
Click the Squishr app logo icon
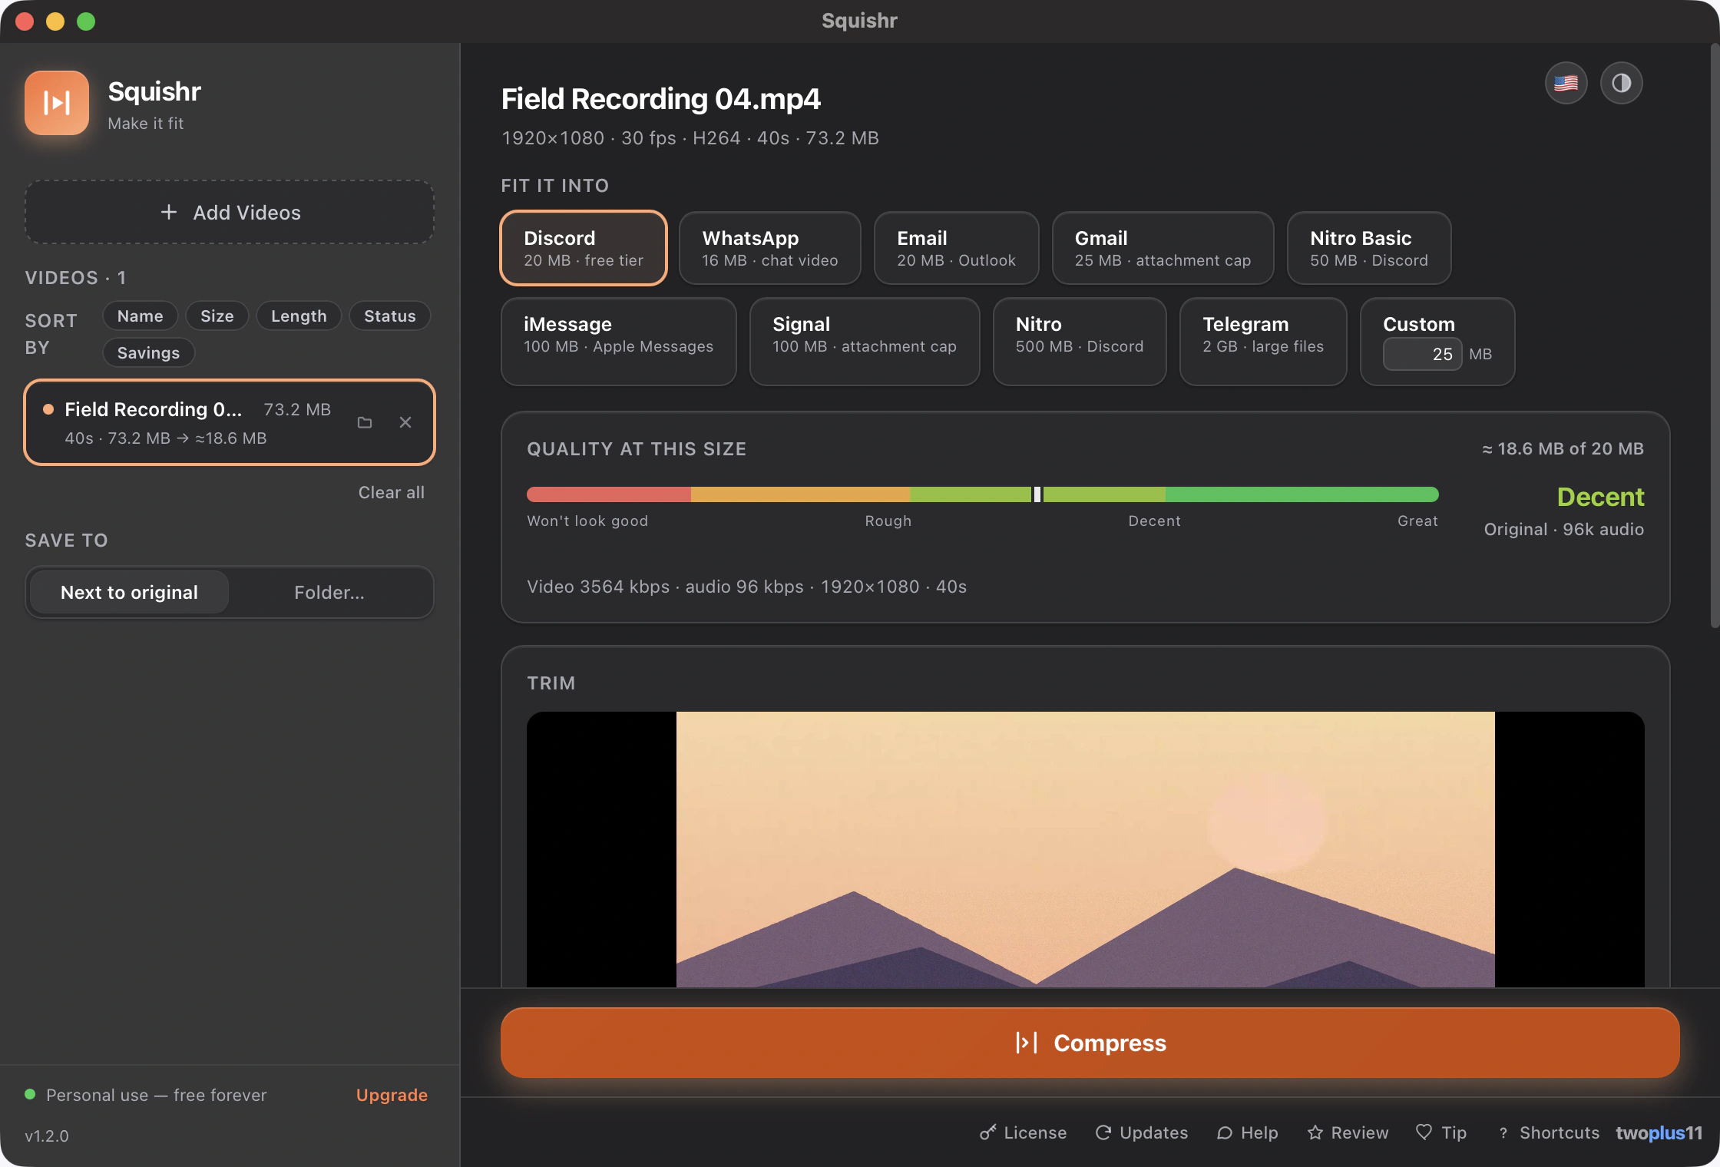pos(57,103)
